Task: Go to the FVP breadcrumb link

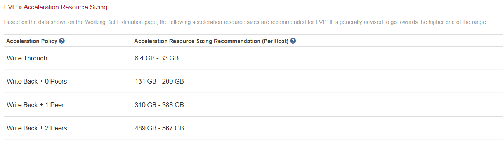Action: pos(10,7)
